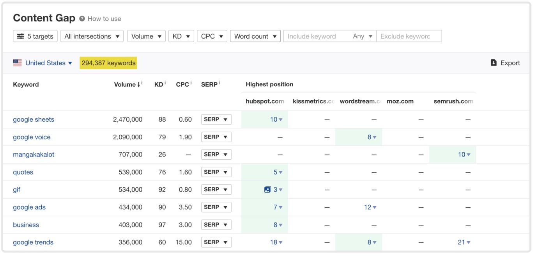This screenshot has height=258, width=545.
Task: Open the google ads keyword link
Action: pyautogui.click(x=29, y=207)
